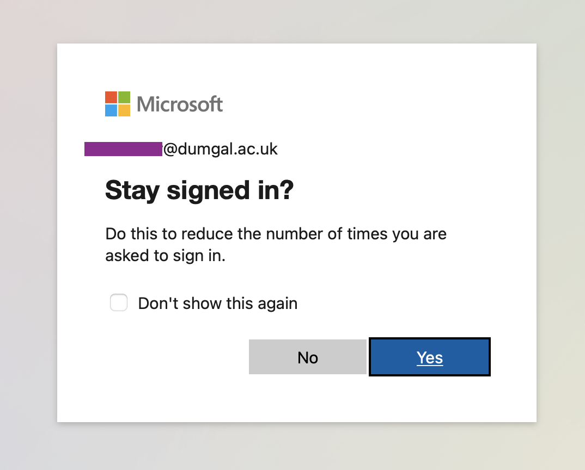Click the word "again" beside the checkbox
585x470 pixels.
click(x=277, y=304)
